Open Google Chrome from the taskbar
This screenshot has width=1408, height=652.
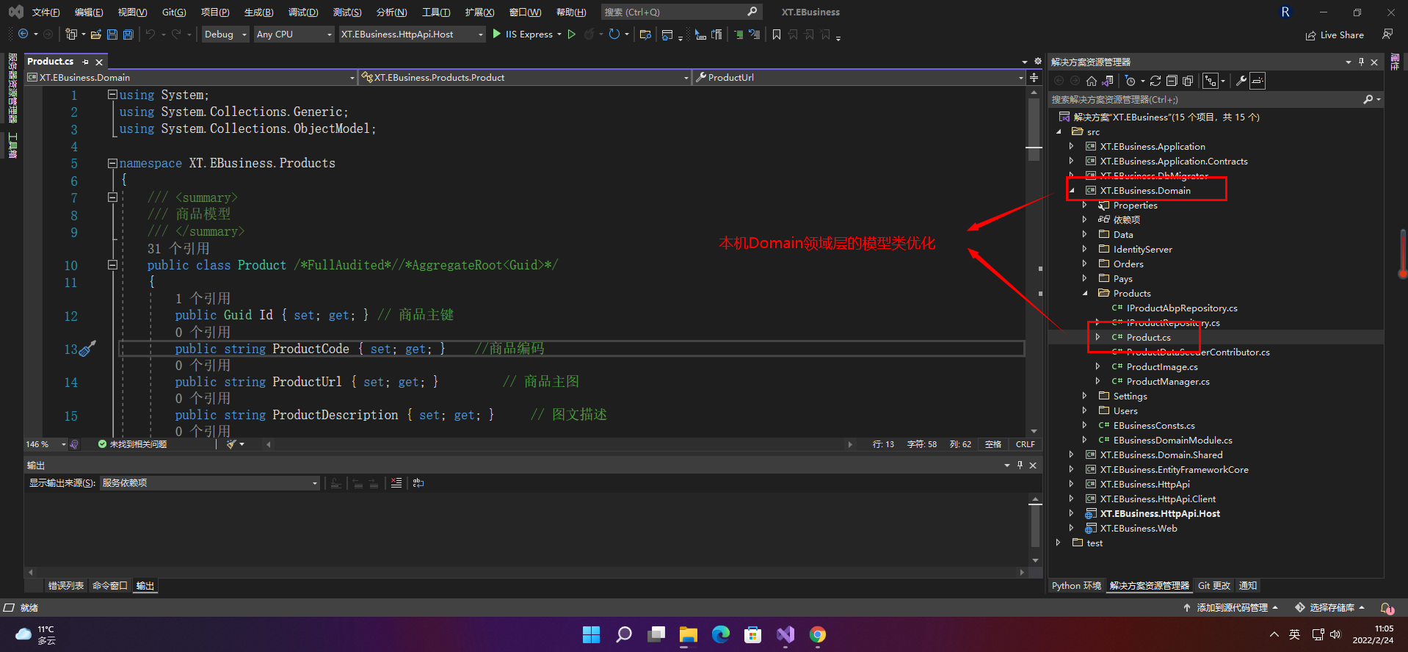[818, 634]
